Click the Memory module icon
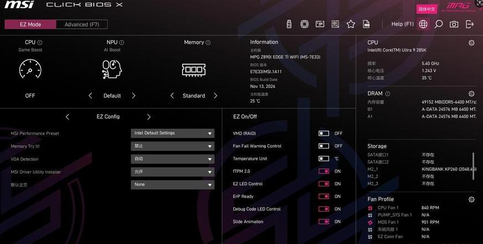This screenshot has height=244, width=483. [x=194, y=70]
